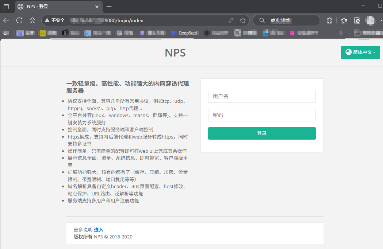This screenshot has width=383, height=249.
Task: Open the tab actions menu icon
Action: (x=6, y=7)
